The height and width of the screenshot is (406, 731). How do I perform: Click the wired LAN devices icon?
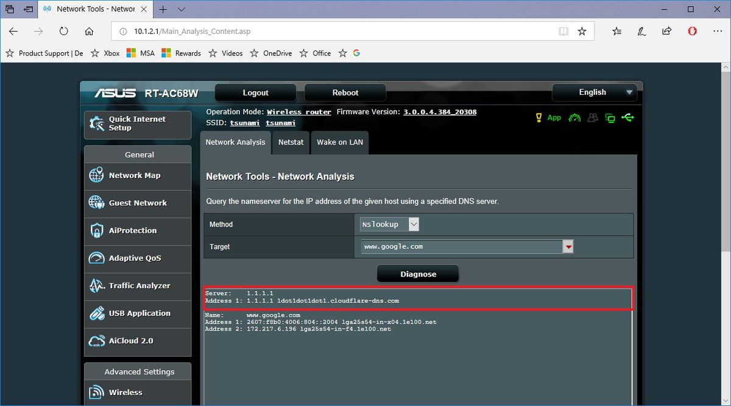tap(610, 117)
